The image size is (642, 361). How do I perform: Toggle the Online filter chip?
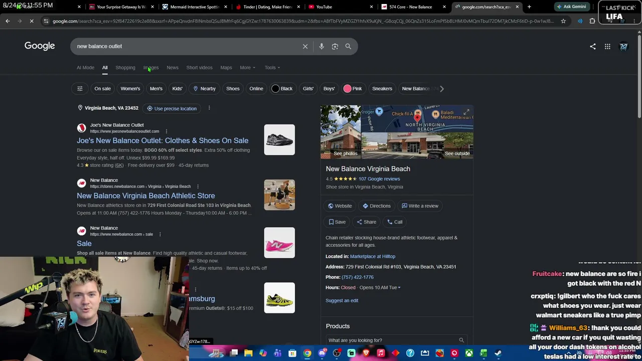point(256,89)
